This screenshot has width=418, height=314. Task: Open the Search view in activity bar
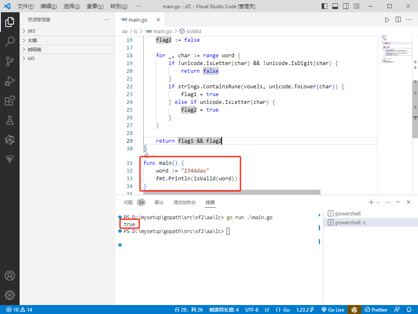(10, 42)
